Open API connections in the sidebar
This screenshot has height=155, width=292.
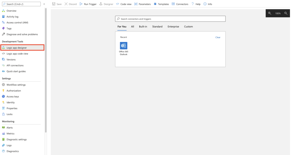pos(15,65)
